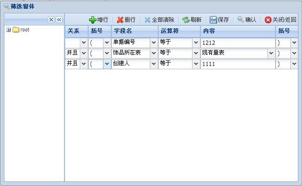The image size is (302, 186).
Task: Open 字段名 dropdown showing 饰品所在表
Action: coord(154,53)
